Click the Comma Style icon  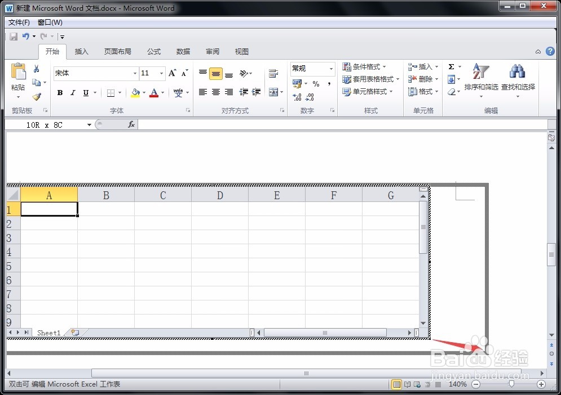329,84
